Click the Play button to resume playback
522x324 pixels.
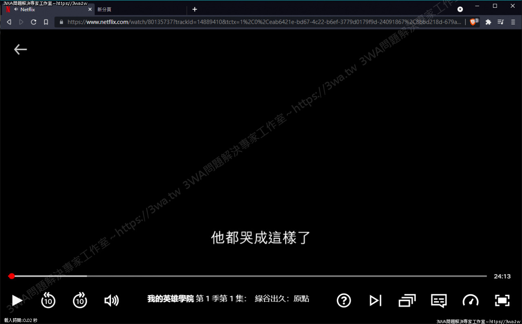click(x=17, y=301)
